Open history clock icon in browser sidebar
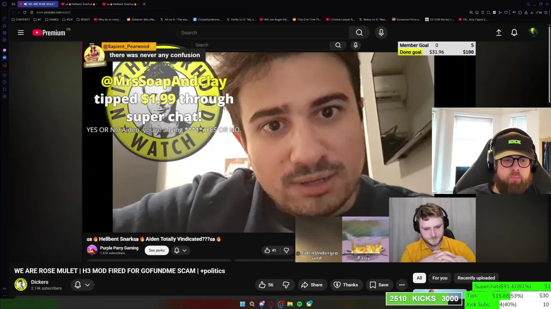 4,82
